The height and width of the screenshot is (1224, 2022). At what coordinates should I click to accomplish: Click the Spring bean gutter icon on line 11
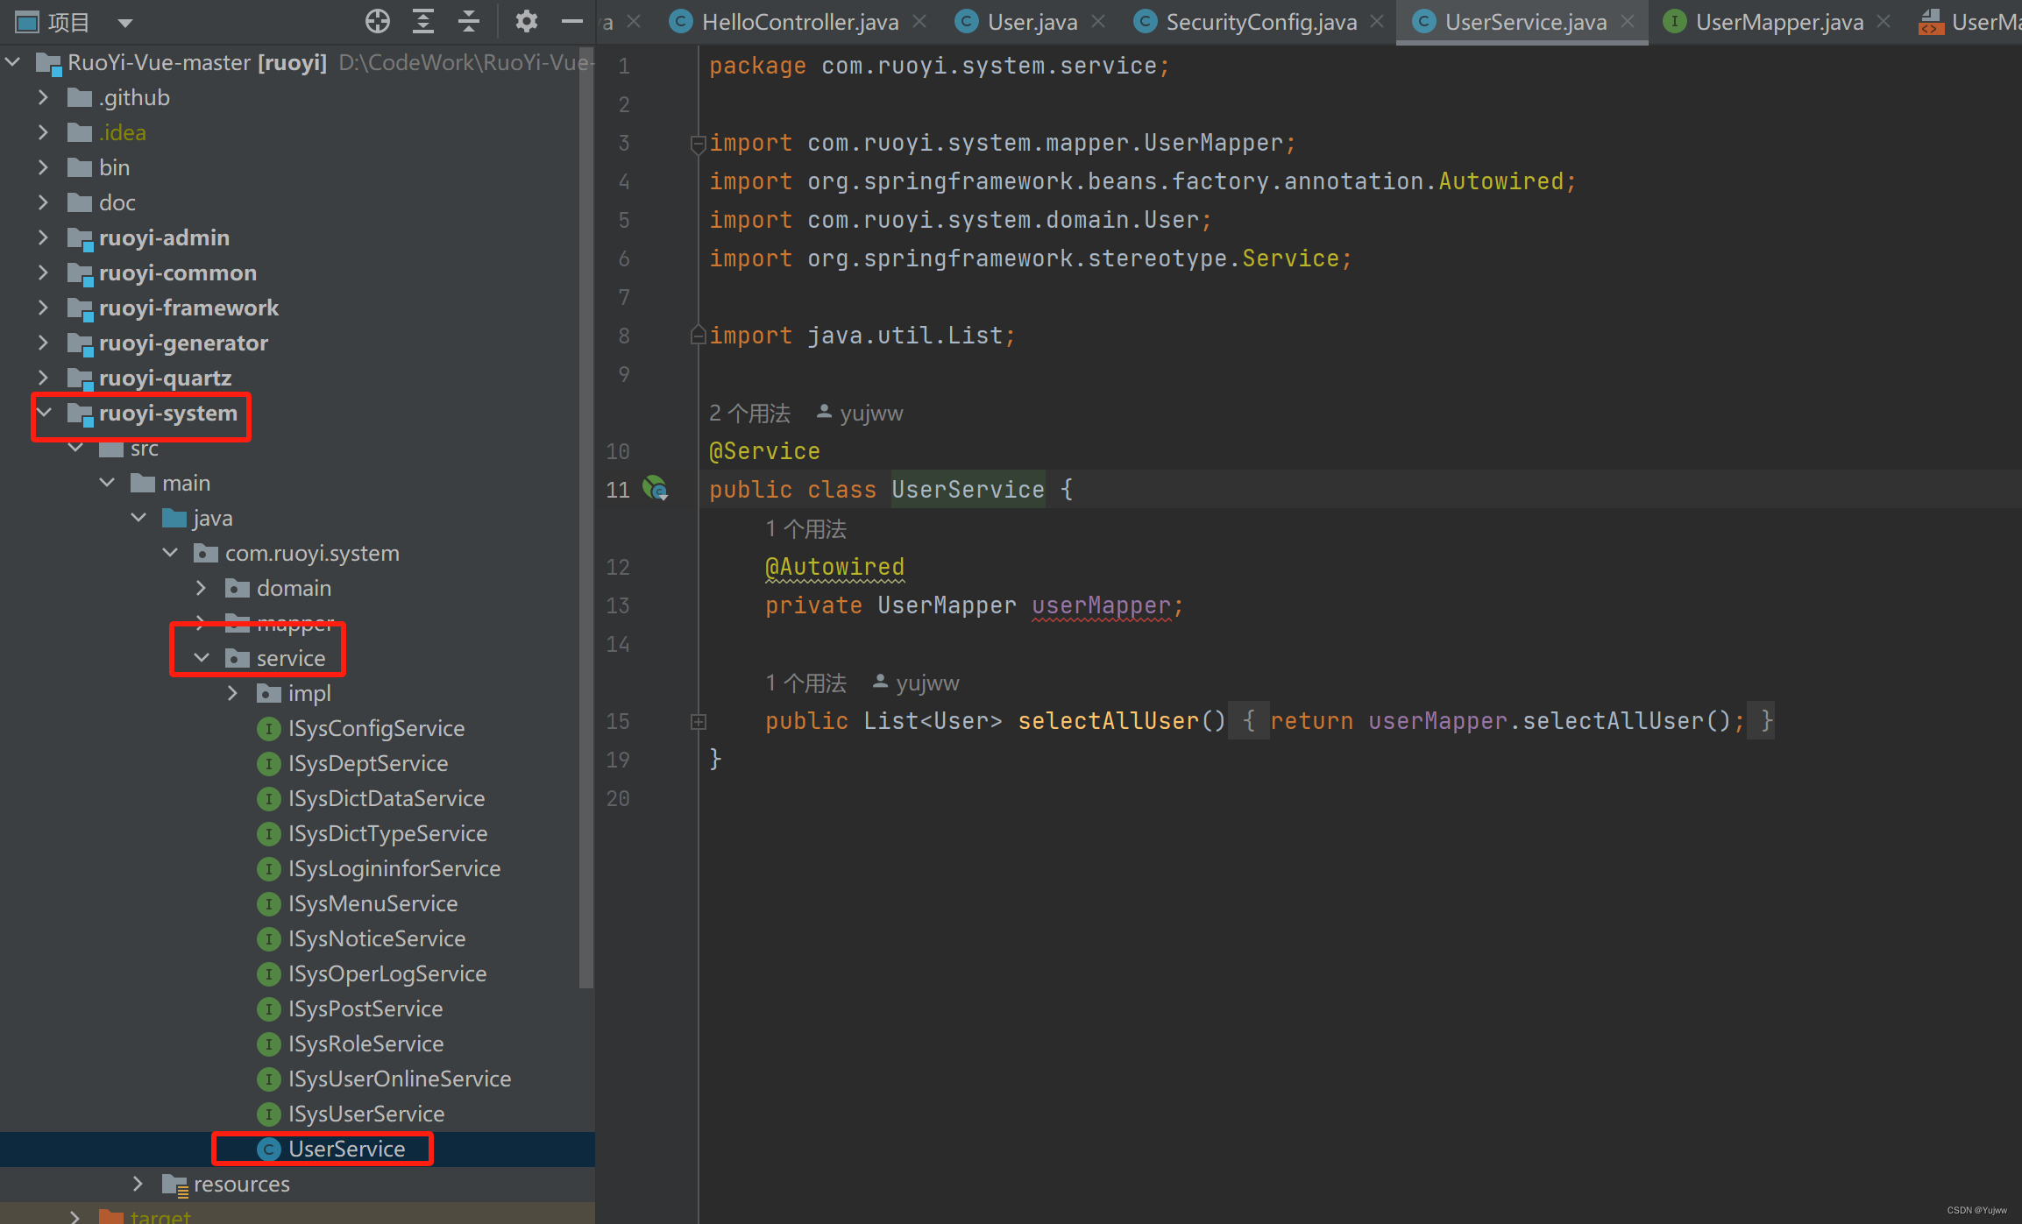[x=655, y=488]
